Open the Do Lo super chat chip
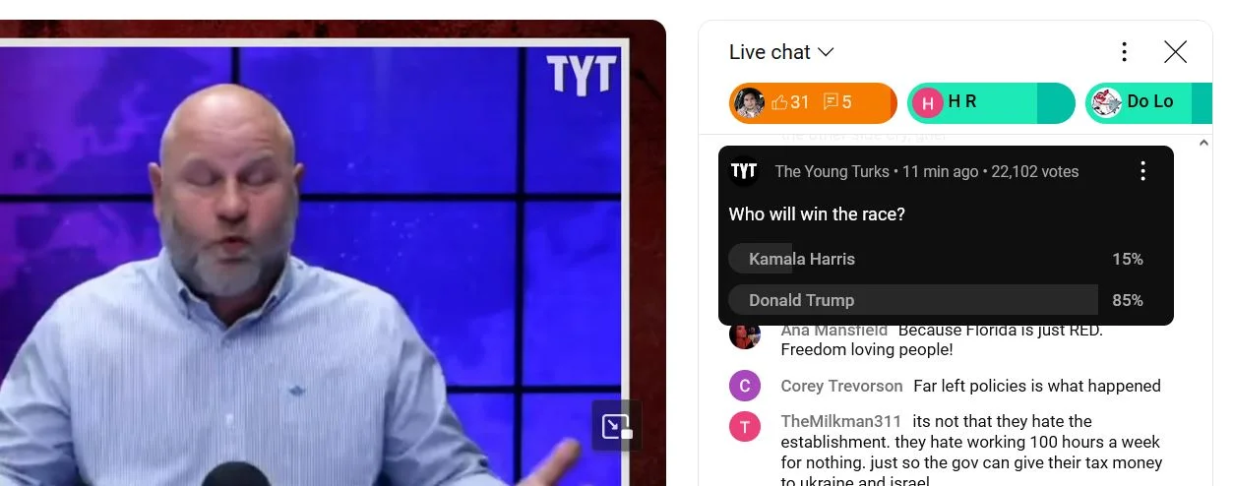1233x486 pixels. click(x=1148, y=102)
